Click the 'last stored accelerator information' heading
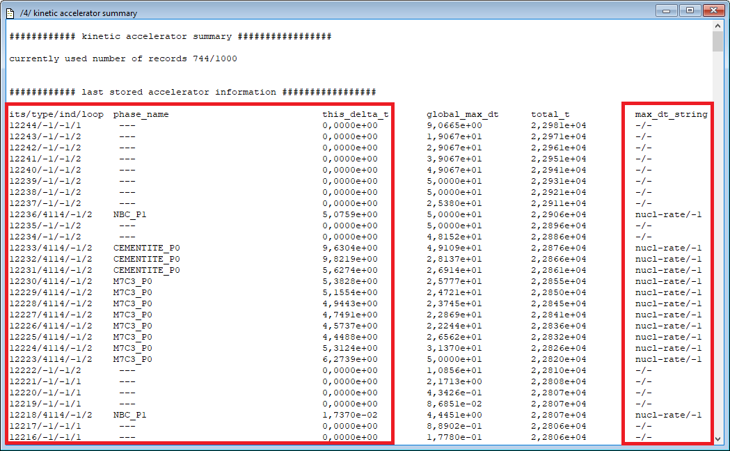The image size is (730, 451). [x=192, y=92]
